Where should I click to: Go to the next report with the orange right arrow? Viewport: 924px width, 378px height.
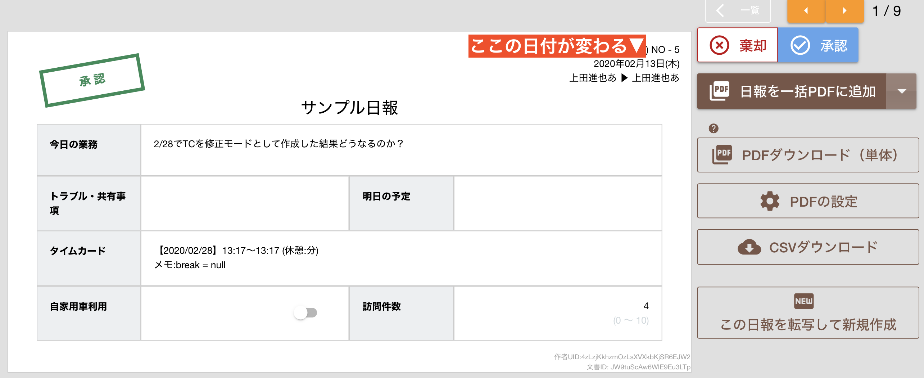pos(844,11)
